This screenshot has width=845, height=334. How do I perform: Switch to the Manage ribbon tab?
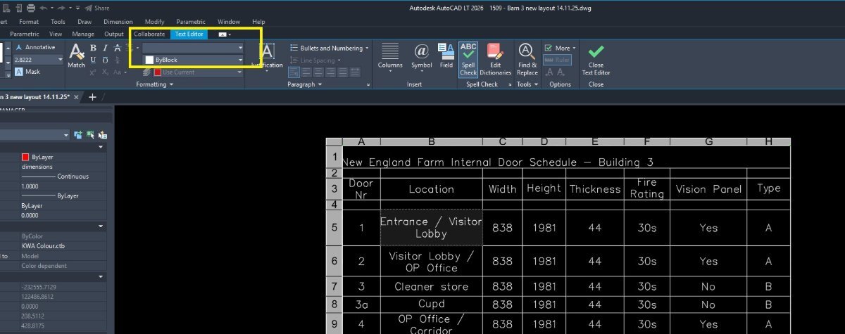click(x=83, y=34)
